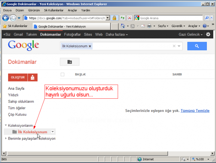Open dropdown arrow next to İlk Koleksiyonum

pyautogui.click(x=52, y=132)
